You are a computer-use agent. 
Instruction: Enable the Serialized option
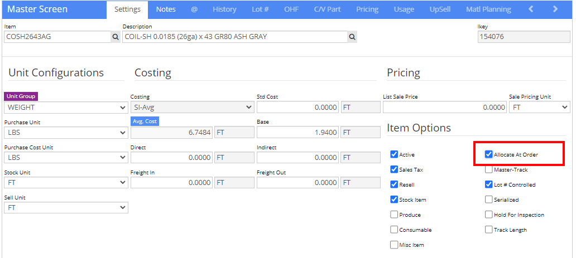point(489,199)
